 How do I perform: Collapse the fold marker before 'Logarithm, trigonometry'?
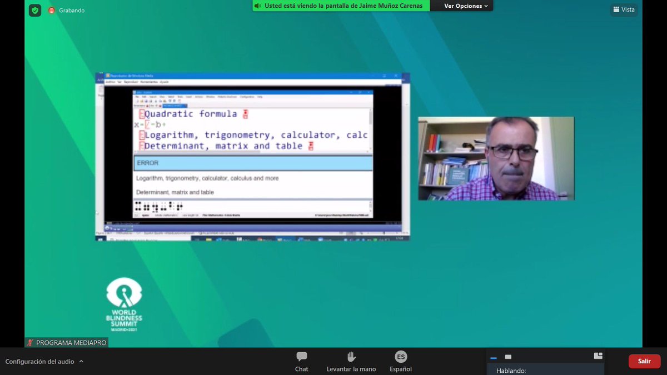tap(142, 136)
